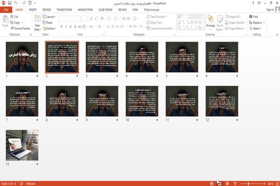
Task: Toggle Underline formatting button
Action: [x=70, y=27]
